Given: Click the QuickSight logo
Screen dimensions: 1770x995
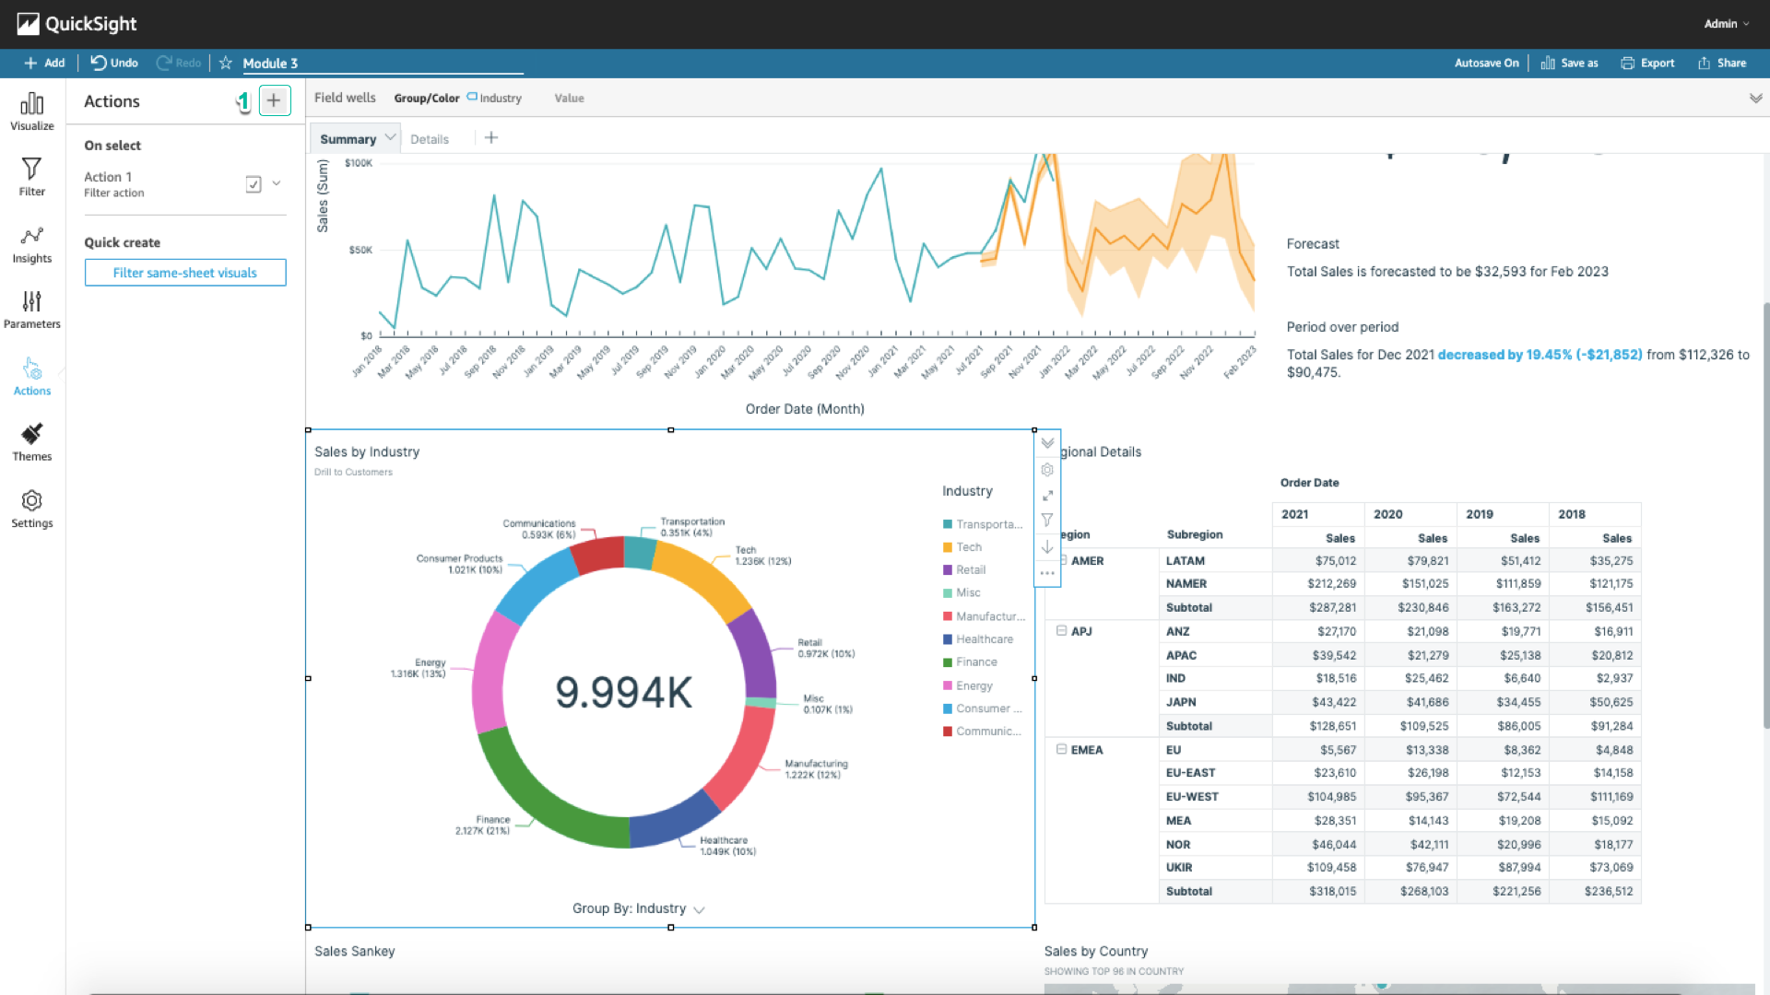Looking at the screenshot, I should pyautogui.click(x=77, y=24).
